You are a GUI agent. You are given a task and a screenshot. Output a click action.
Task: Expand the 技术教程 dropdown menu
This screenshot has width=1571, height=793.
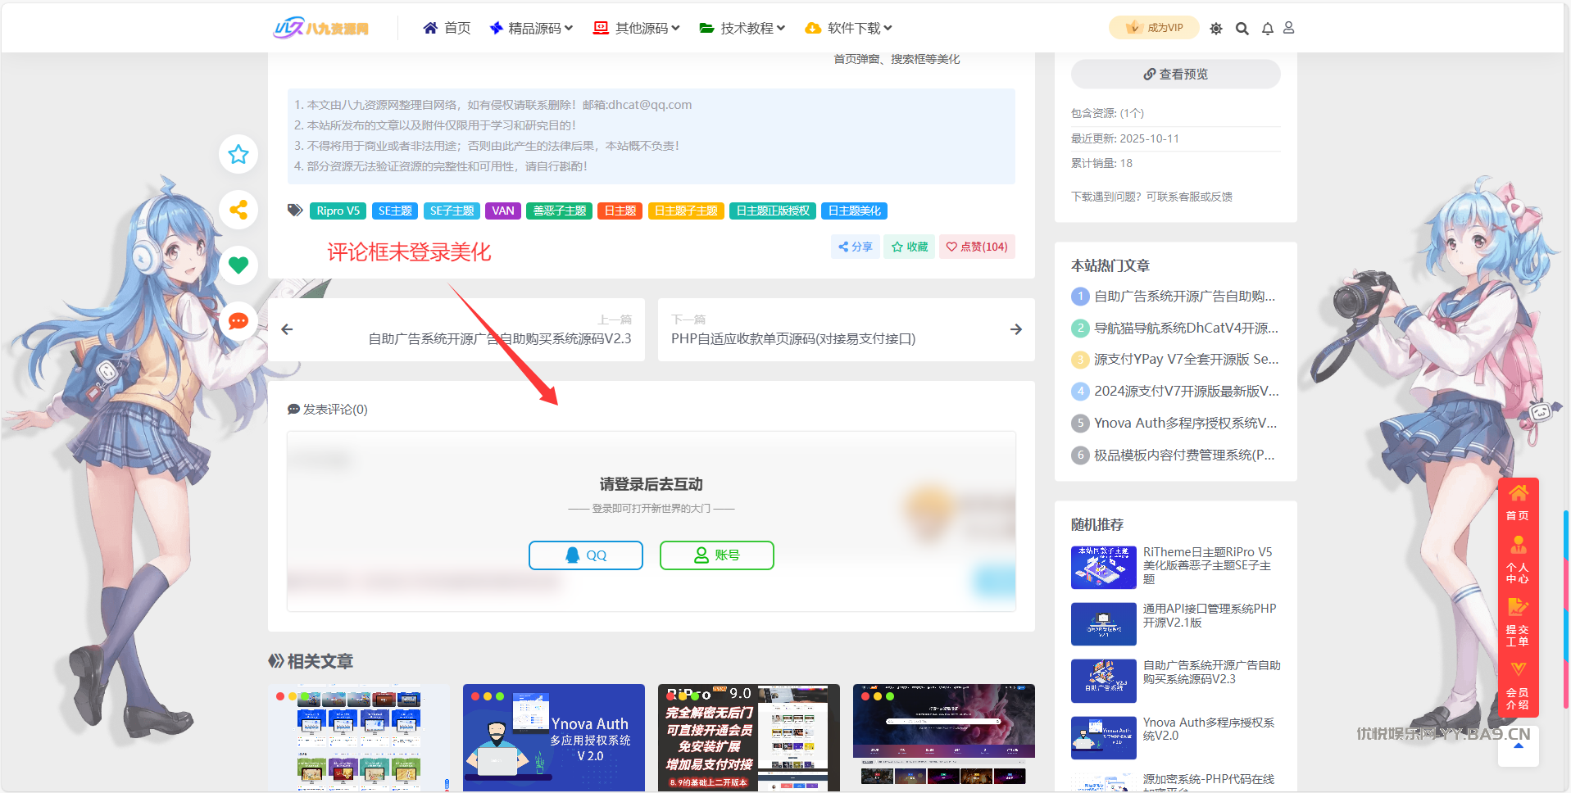pyautogui.click(x=742, y=29)
